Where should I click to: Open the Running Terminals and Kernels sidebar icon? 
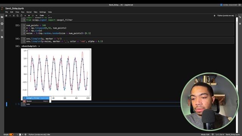[2, 24]
